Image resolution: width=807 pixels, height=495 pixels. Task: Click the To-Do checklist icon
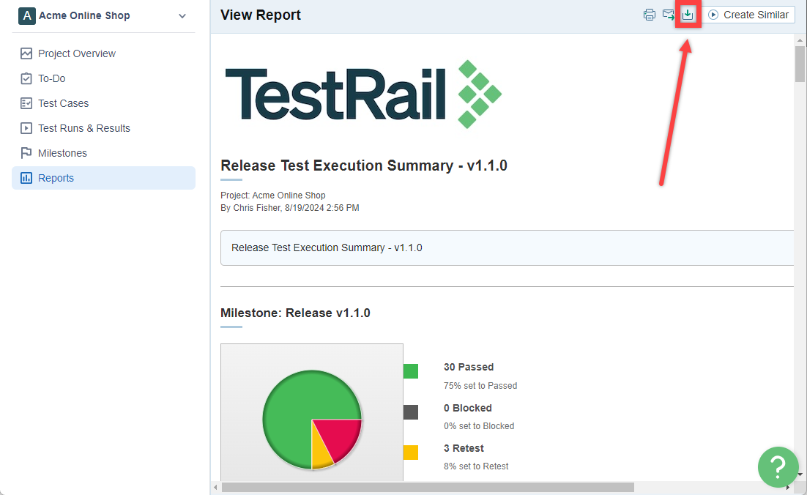pyautogui.click(x=26, y=79)
